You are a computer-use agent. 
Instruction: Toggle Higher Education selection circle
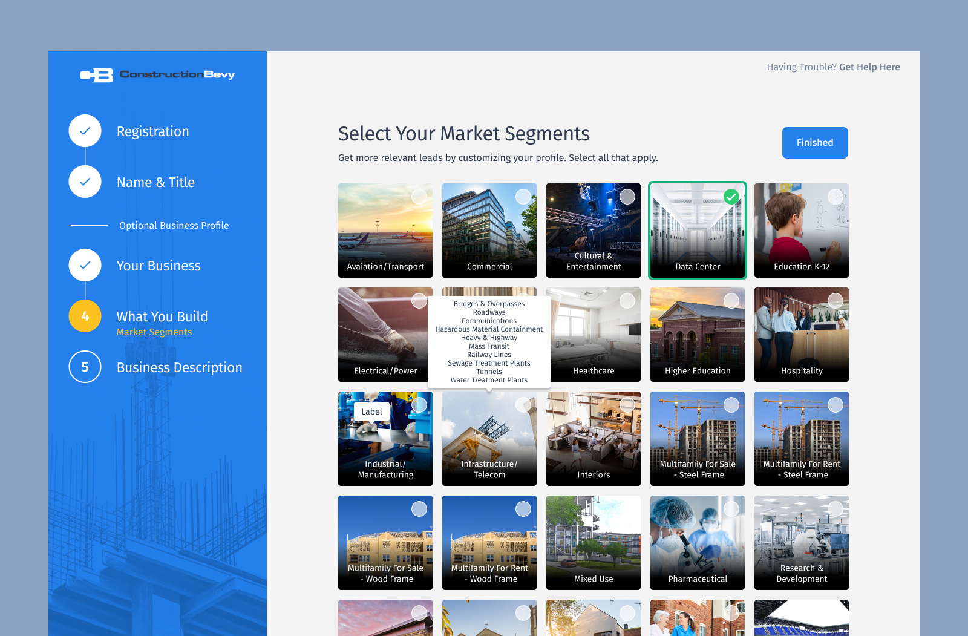point(731,301)
